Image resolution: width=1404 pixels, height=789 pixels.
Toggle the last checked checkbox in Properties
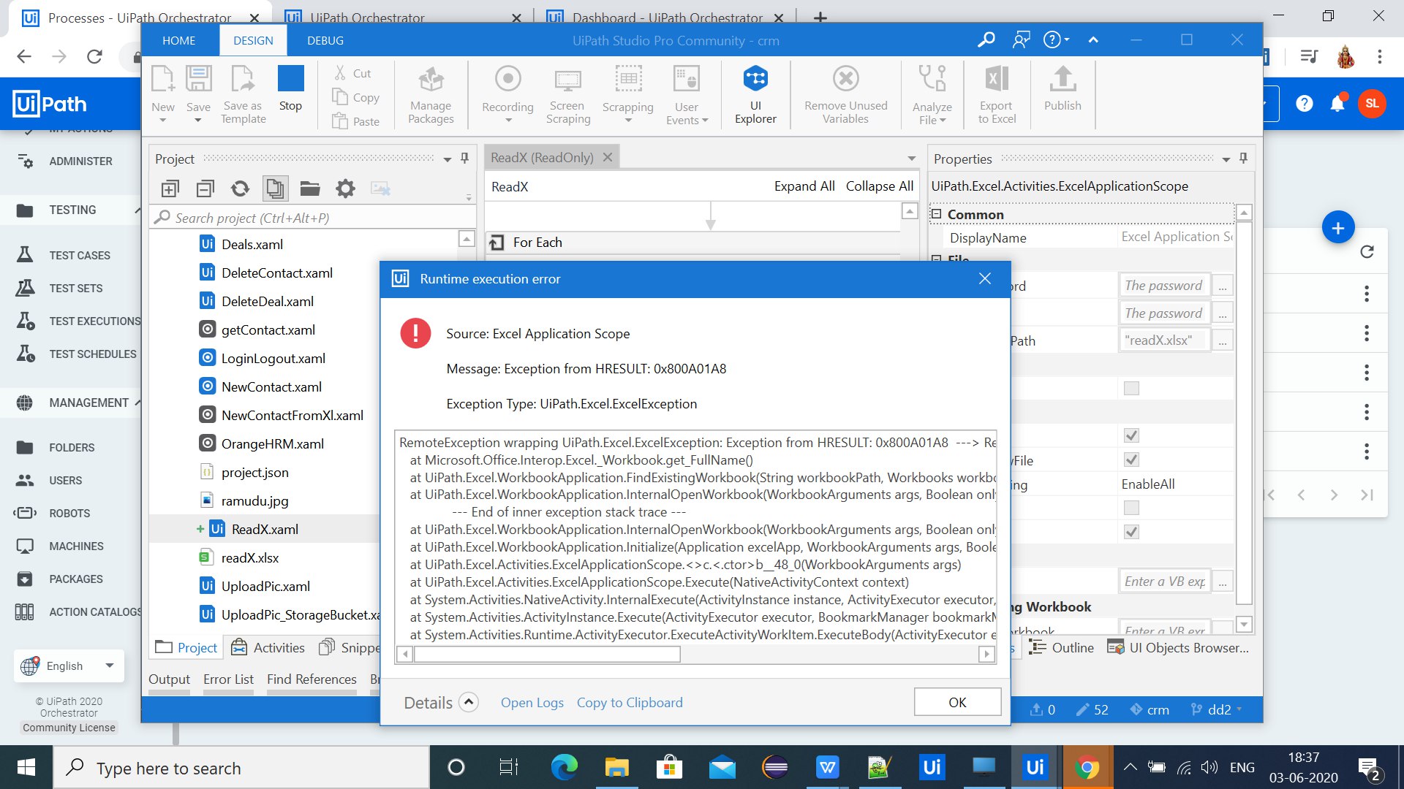tap(1131, 532)
